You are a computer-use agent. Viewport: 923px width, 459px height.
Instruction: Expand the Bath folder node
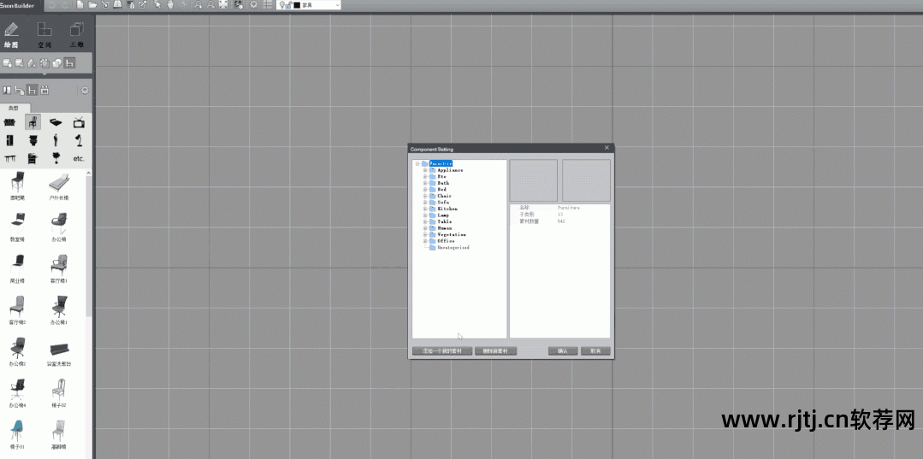pos(425,183)
